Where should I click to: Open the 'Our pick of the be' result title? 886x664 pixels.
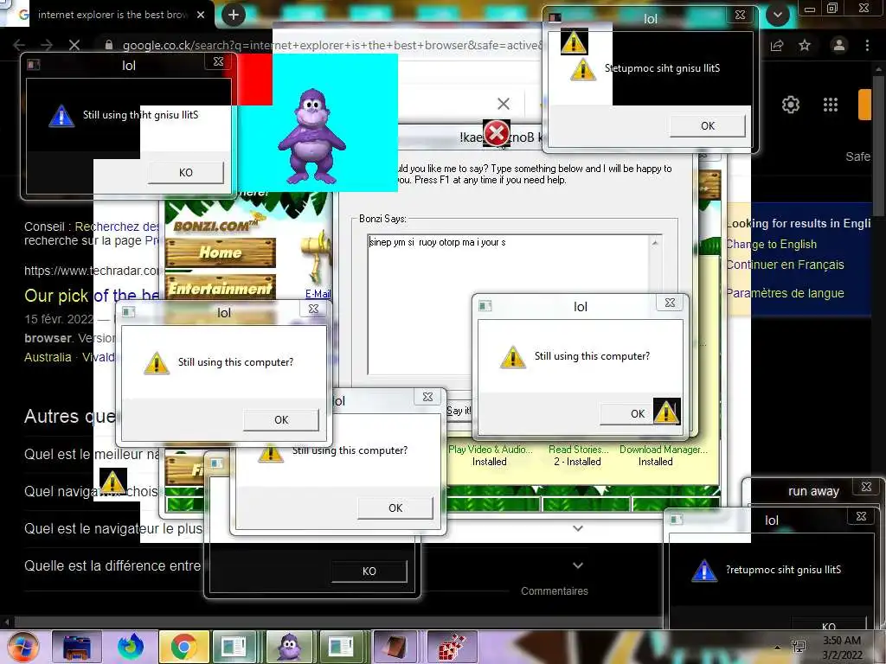[x=92, y=296]
